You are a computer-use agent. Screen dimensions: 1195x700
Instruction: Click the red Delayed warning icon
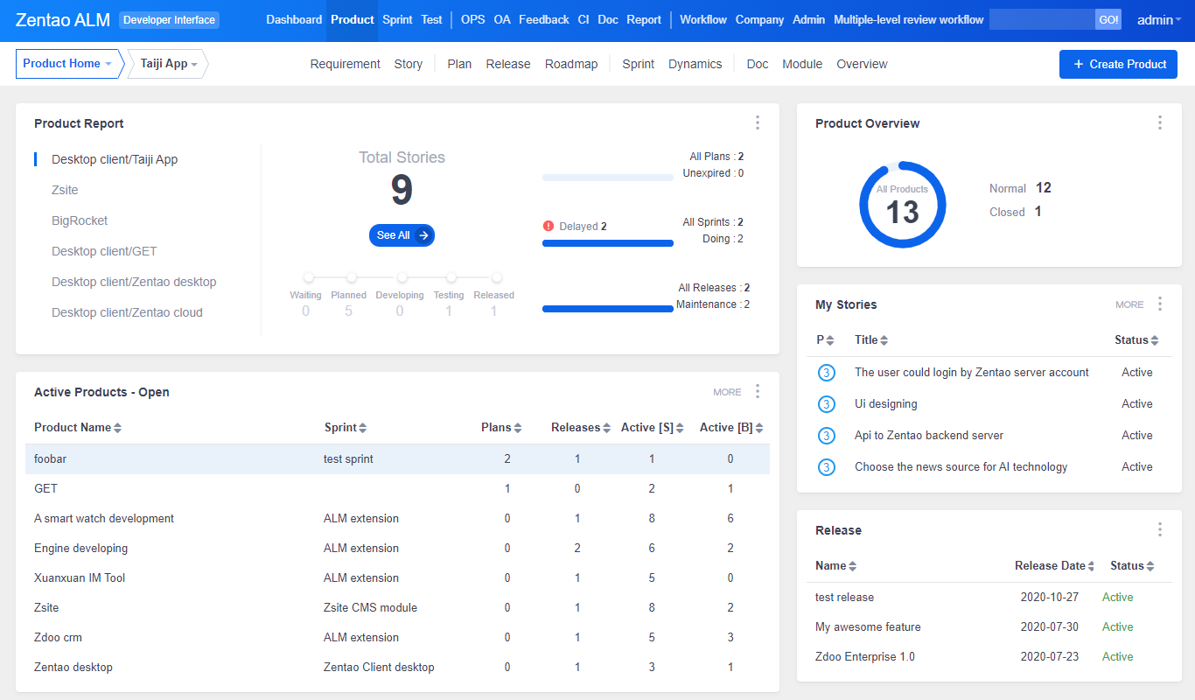pos(549,226)
